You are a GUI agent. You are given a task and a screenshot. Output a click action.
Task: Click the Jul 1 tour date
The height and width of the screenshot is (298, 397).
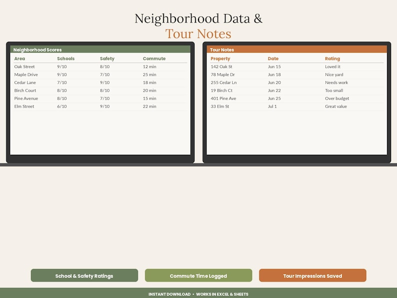click(272, 106)
